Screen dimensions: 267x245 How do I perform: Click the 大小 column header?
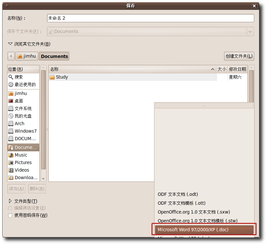222,69
